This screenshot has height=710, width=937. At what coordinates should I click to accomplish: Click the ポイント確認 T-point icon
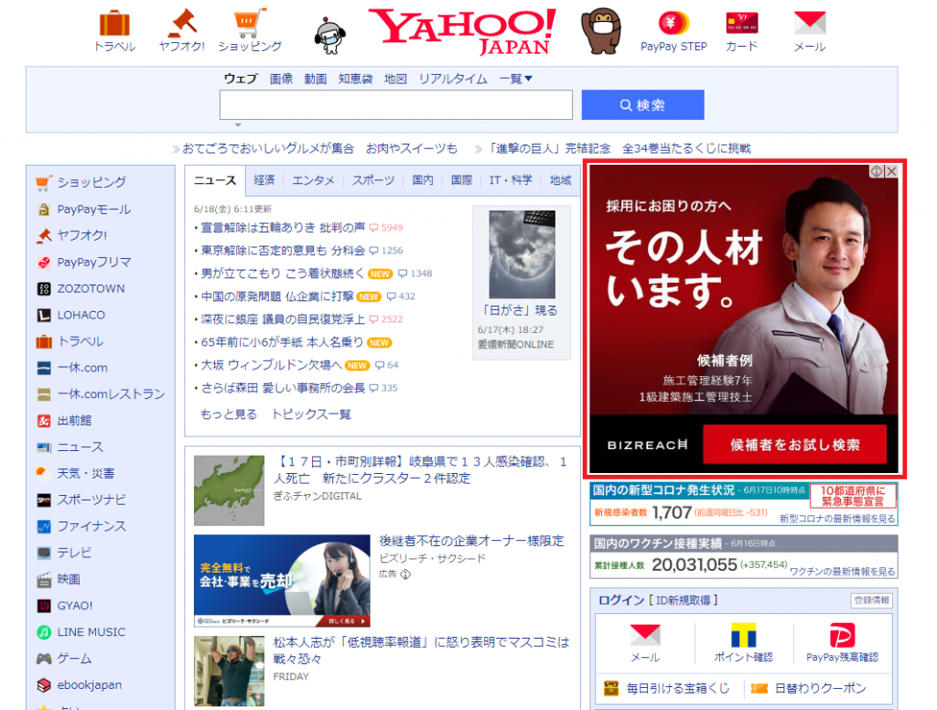tap(743, 635)
